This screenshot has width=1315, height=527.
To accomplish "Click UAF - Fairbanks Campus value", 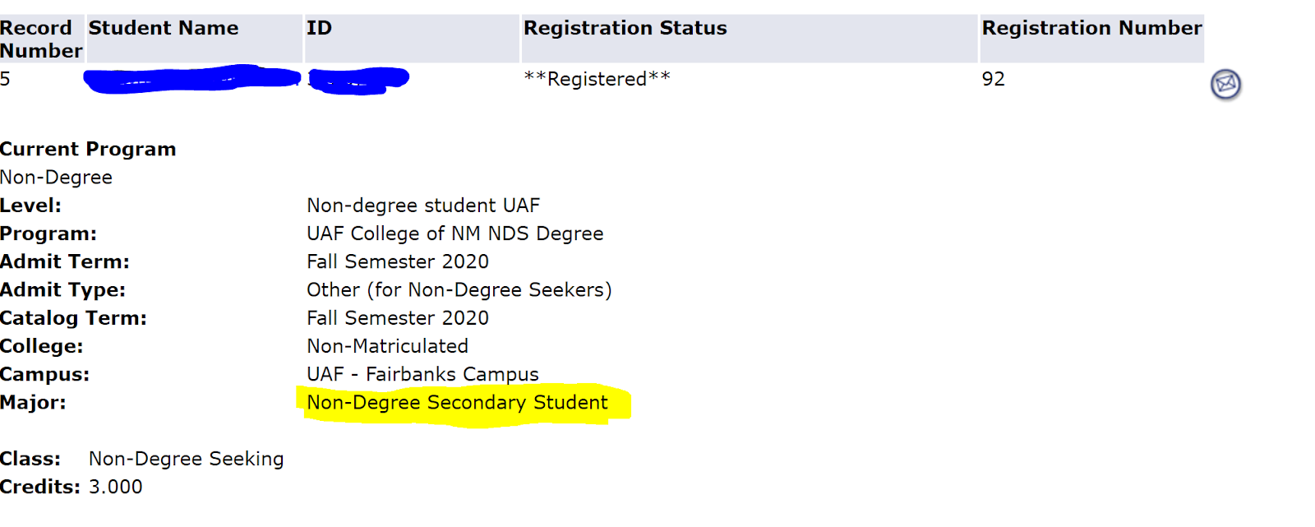I will pos(422,374).
